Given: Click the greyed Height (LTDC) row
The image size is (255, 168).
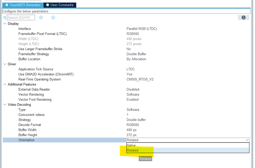Looking at the screenshot, I should (x=29, y=44).
